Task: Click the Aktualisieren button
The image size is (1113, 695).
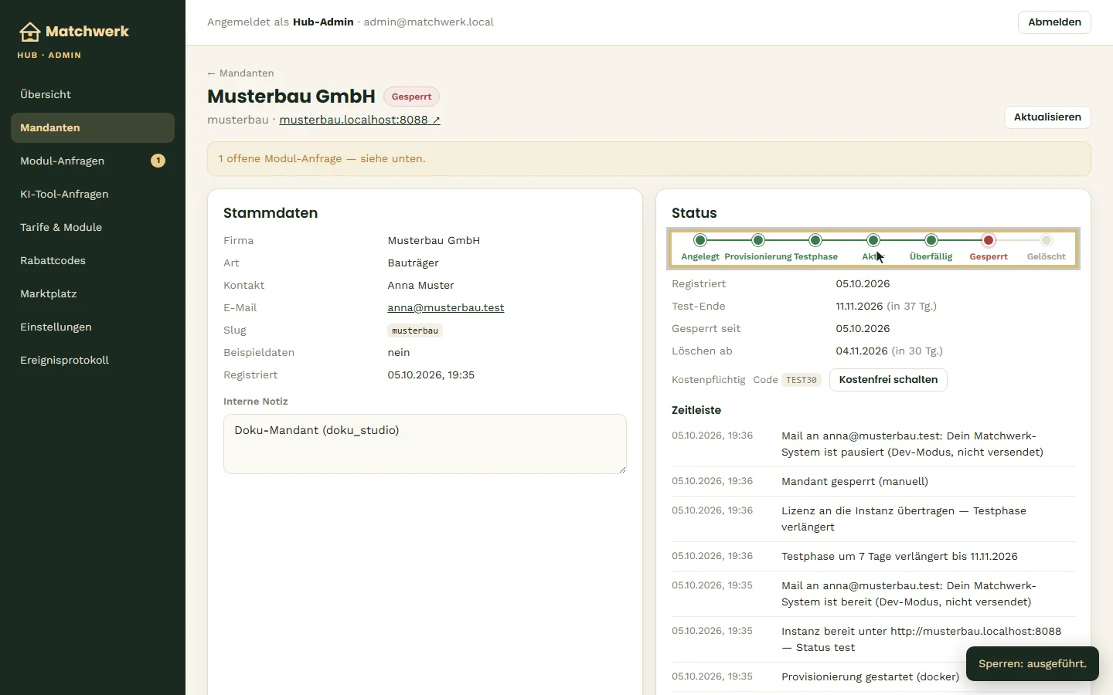Action: click(x=1047, y=117)
